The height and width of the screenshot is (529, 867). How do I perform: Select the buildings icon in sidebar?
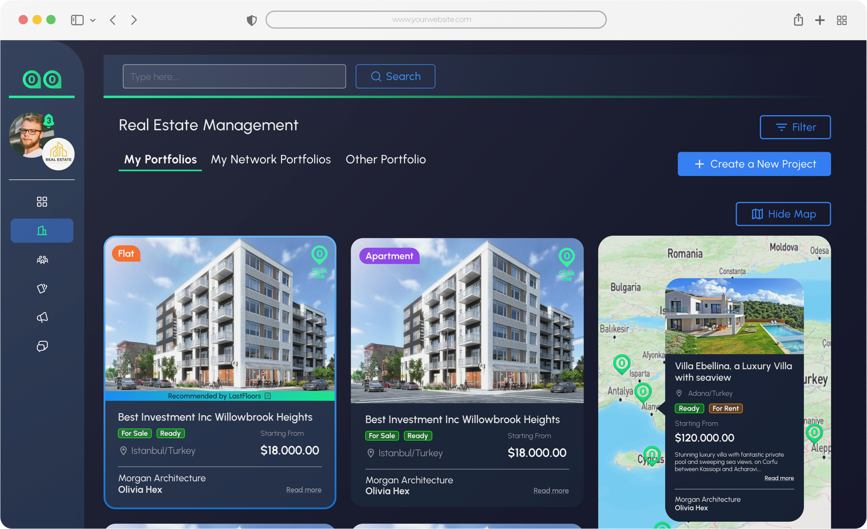(x=42, y=231)
